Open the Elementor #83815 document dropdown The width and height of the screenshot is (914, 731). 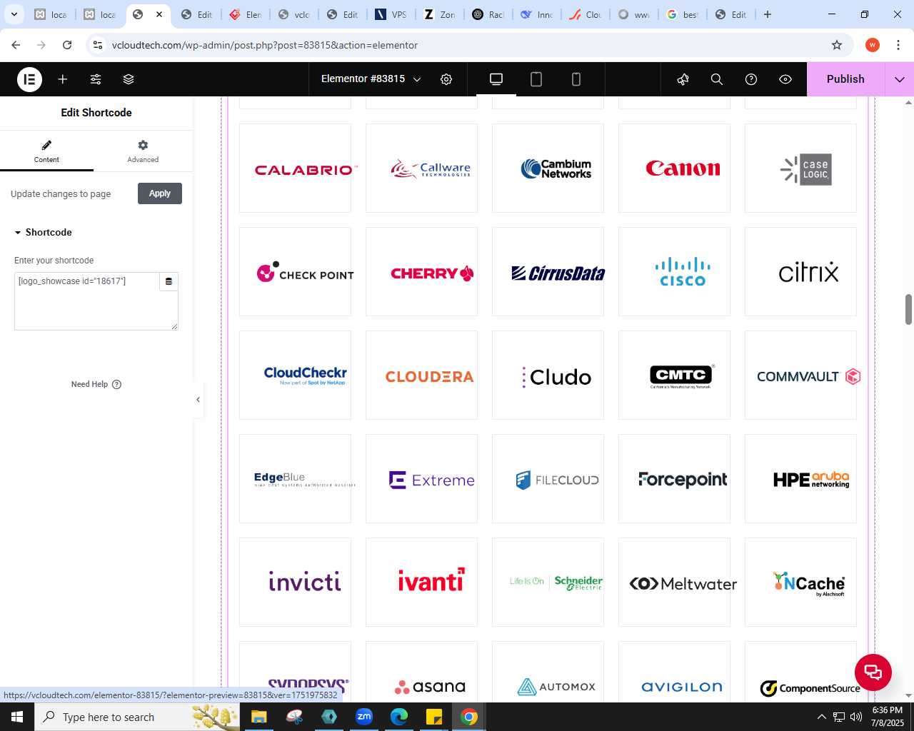371,79
